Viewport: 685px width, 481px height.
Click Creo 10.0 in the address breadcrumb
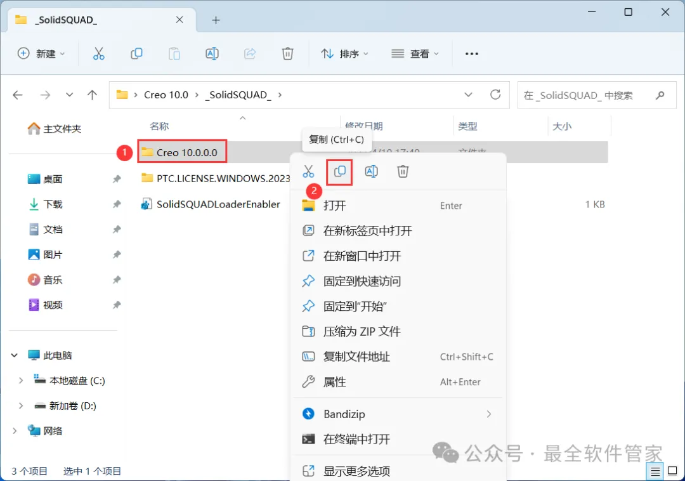pyautogui.click(x=166, y=95)
